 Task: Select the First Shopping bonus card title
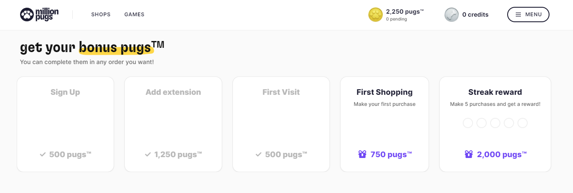[385, 92]
